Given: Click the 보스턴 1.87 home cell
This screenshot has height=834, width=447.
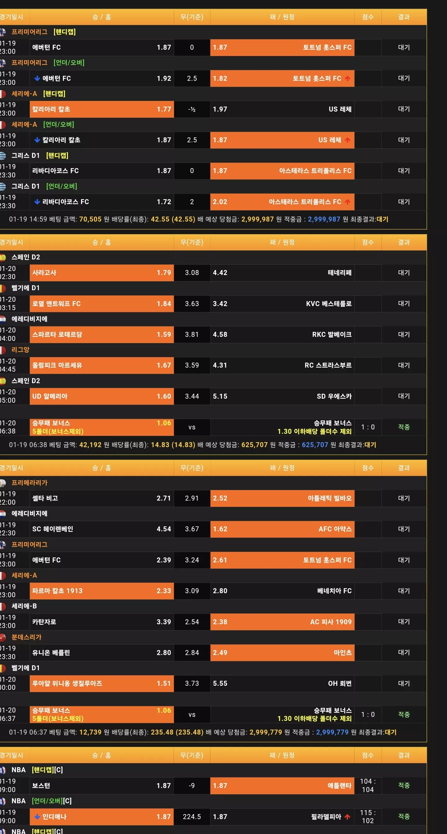Looking at the screenshot, I should pos(102,786).
